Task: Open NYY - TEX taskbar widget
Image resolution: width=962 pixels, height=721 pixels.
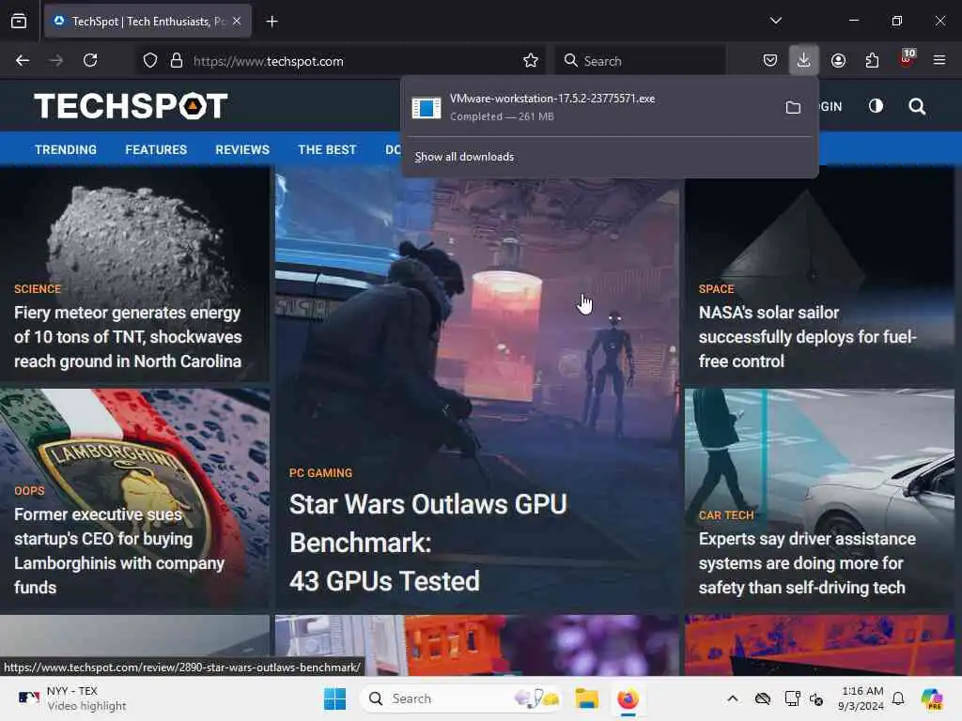Action: [x=71, y=698]
